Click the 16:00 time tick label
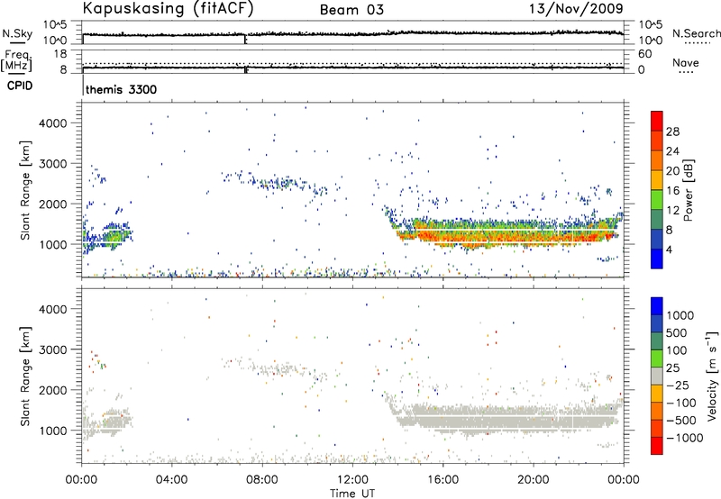 click(x=443, y=480)
